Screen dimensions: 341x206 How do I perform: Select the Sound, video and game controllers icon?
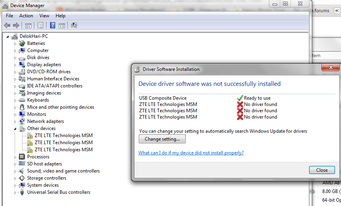[21, 171]
